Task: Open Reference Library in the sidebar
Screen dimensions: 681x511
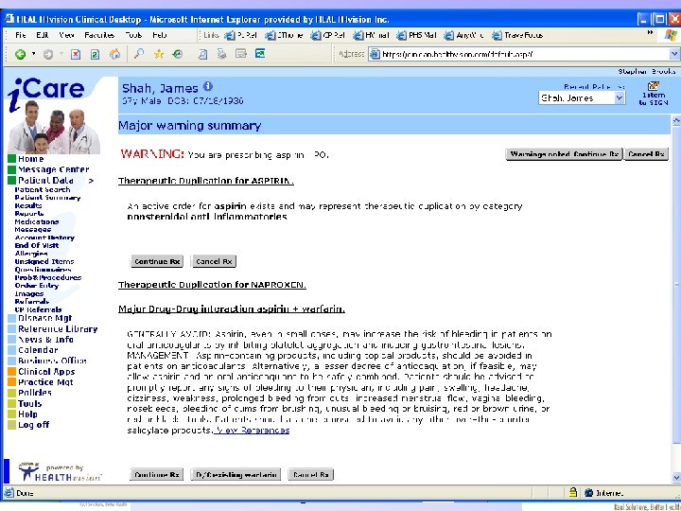Action: point(58,329)
